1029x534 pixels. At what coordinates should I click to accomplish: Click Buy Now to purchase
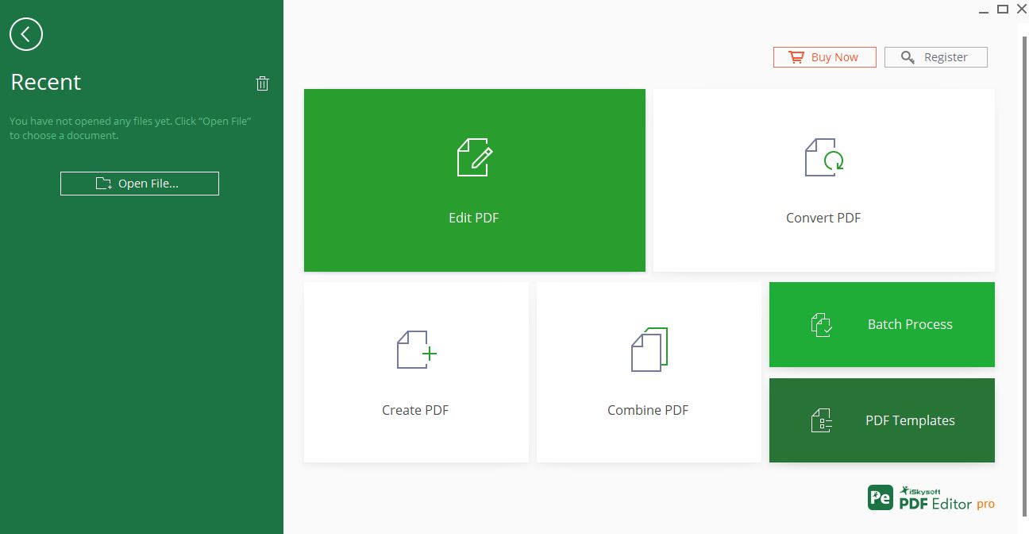(x=824, y=56)
